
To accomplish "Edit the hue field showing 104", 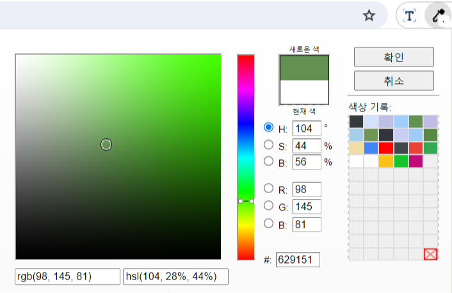I will [307, 128].
